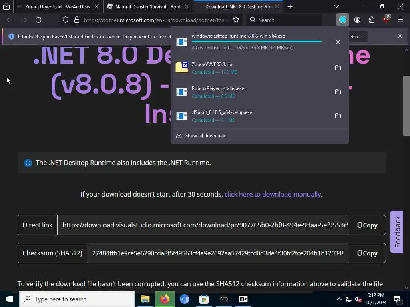This screenshot has height=307, width=410.
Task: Open File Explorer from the taskbar
Action: 145,299
